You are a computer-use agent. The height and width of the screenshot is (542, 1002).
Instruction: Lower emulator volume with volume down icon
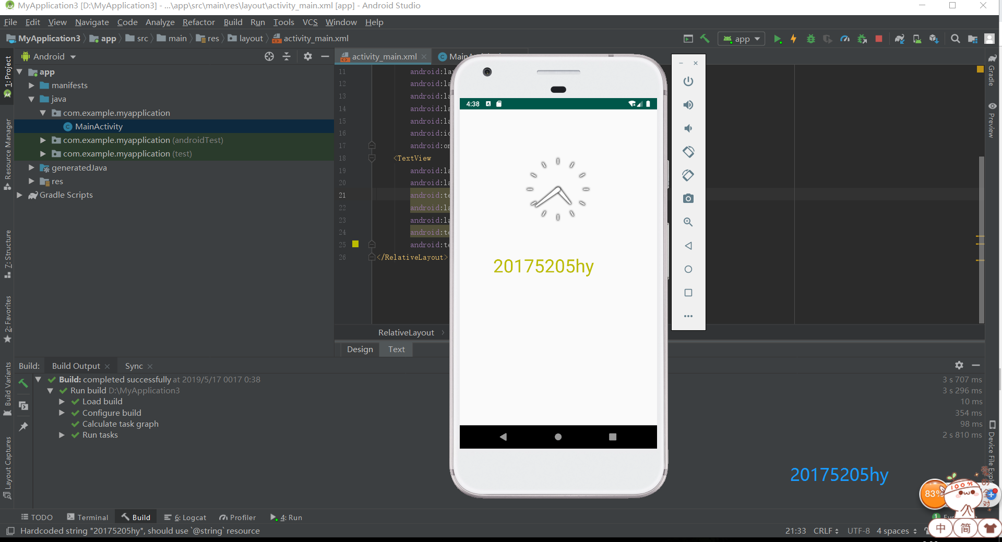tap(688, 128)
